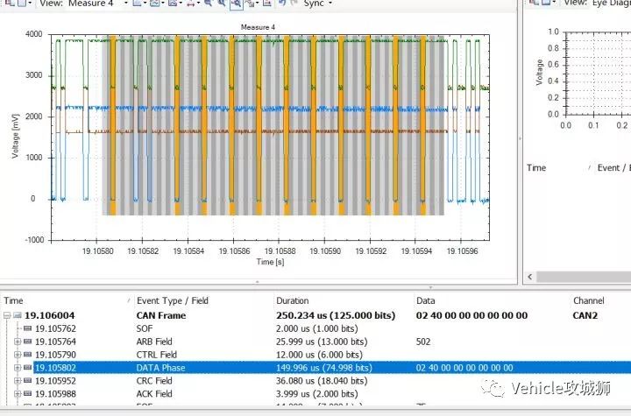Click the CAN Frame row icon

[x=17, y=315]
